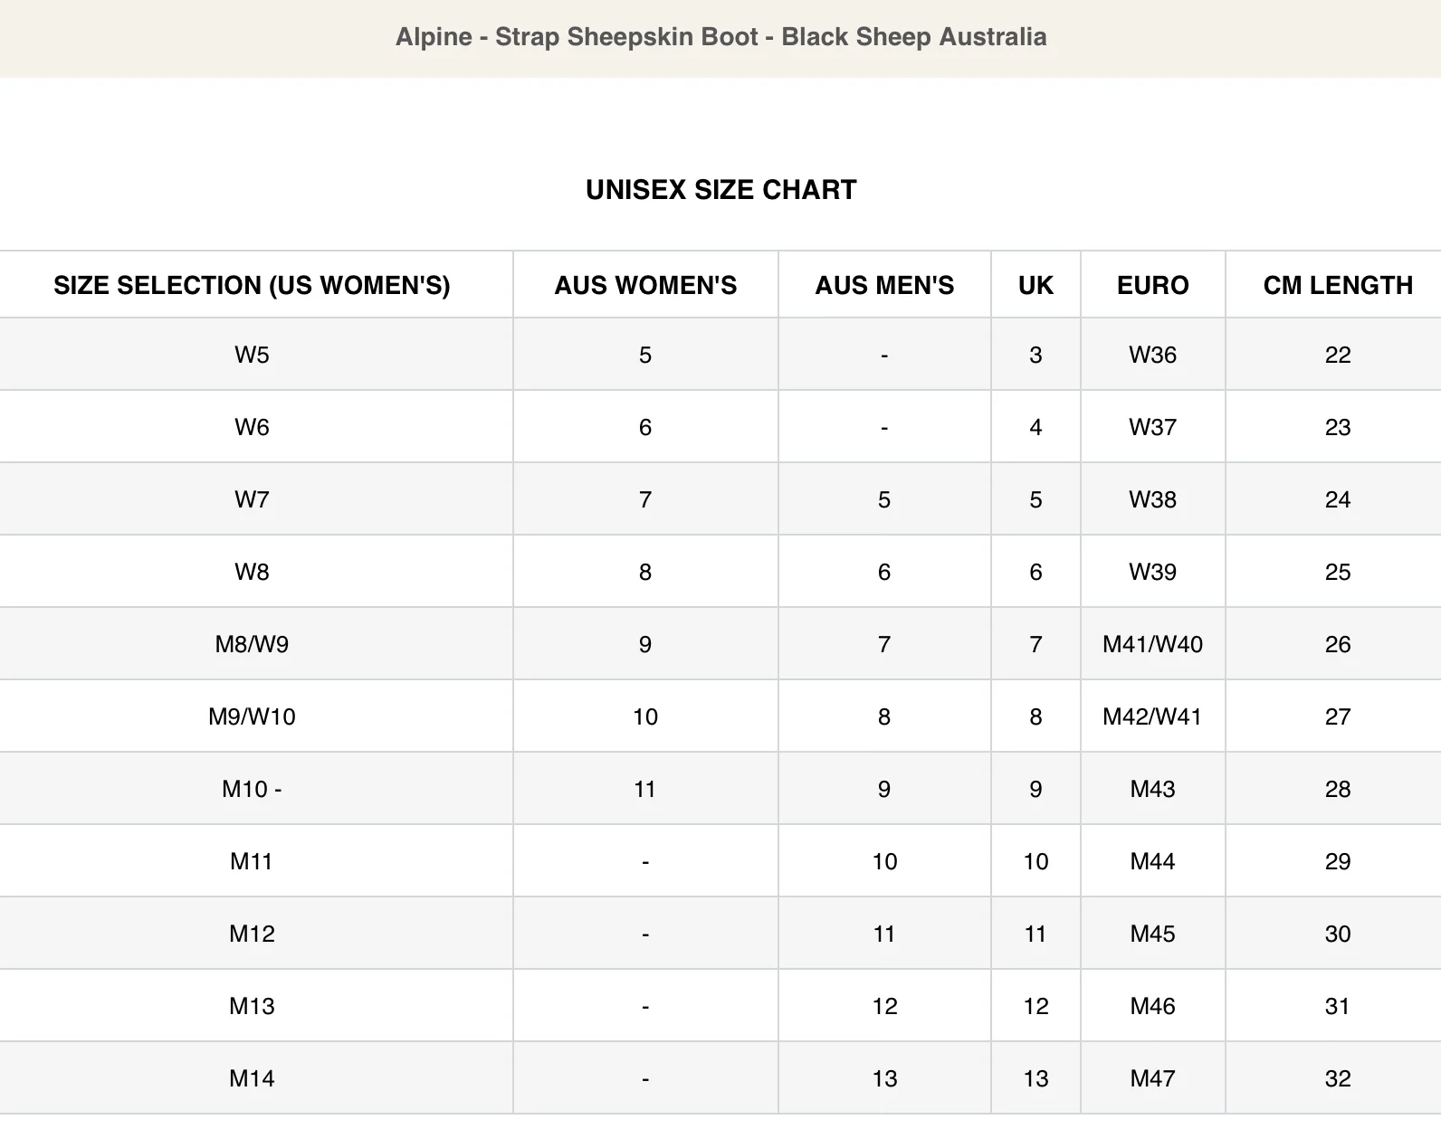Click the UNISEX SIZE CHART heading
Viewport: 1441px width, 1129px height.
[x=720, y=190]
